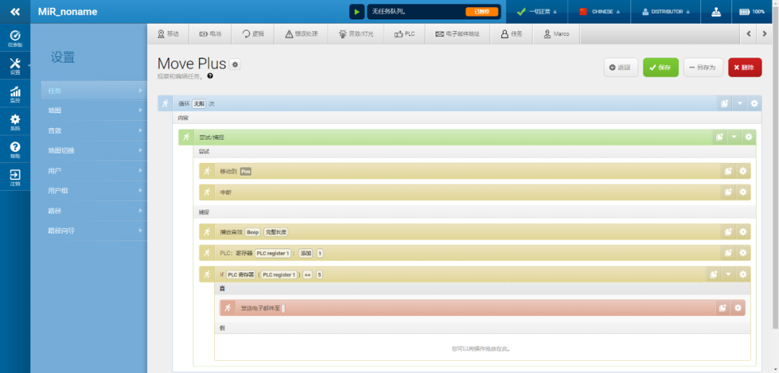
Task: Open the Dashboard (仪表板) sidebar icon
Action: point(15,38)
